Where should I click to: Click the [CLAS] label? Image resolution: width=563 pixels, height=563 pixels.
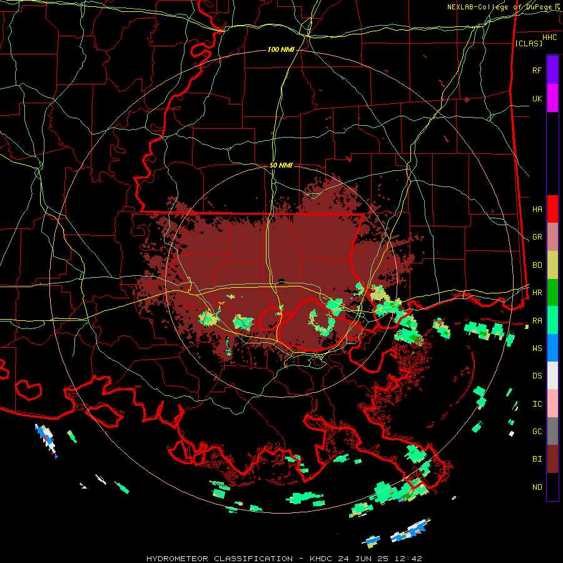529,43
